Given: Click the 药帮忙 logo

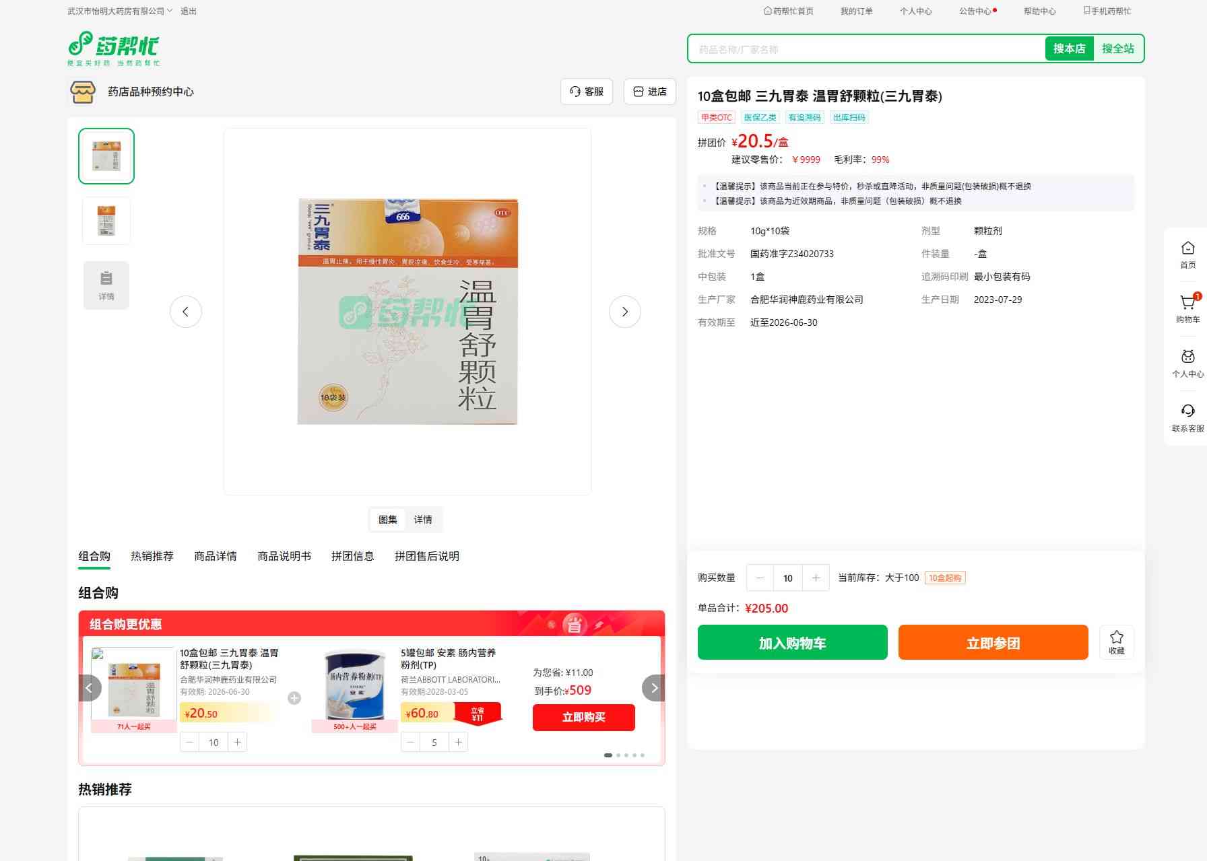Looking at the screenshot, I should coord(114,48).
